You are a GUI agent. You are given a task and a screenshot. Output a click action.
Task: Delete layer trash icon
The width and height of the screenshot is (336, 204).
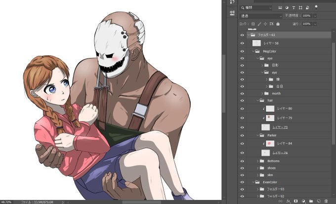(x=326, y=201)
